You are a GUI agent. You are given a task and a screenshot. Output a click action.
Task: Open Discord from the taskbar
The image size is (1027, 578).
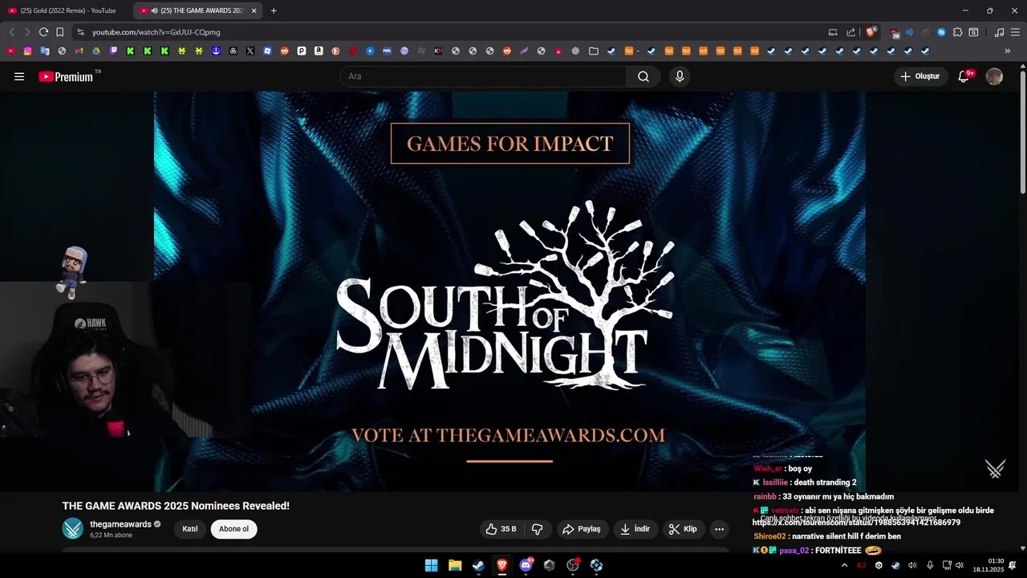(526, 565)
